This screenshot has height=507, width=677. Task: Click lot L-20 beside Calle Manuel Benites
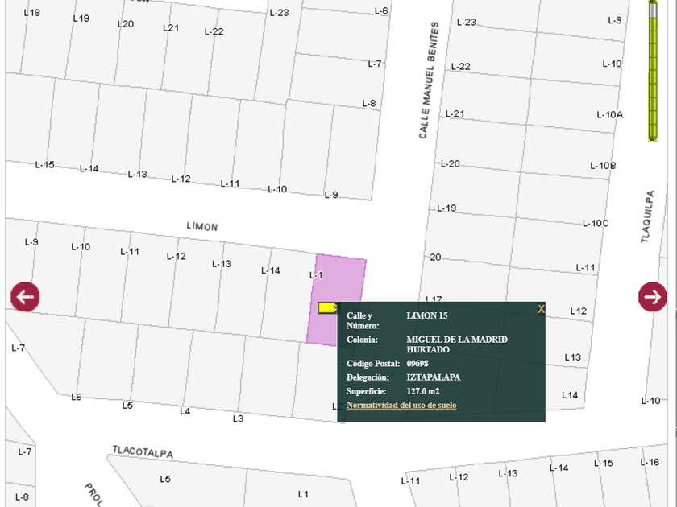(x=450, y=164)
